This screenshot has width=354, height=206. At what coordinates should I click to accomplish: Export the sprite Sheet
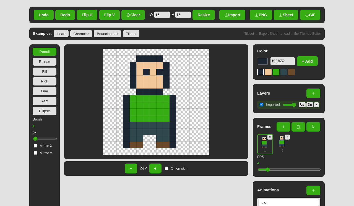point(286,15)
